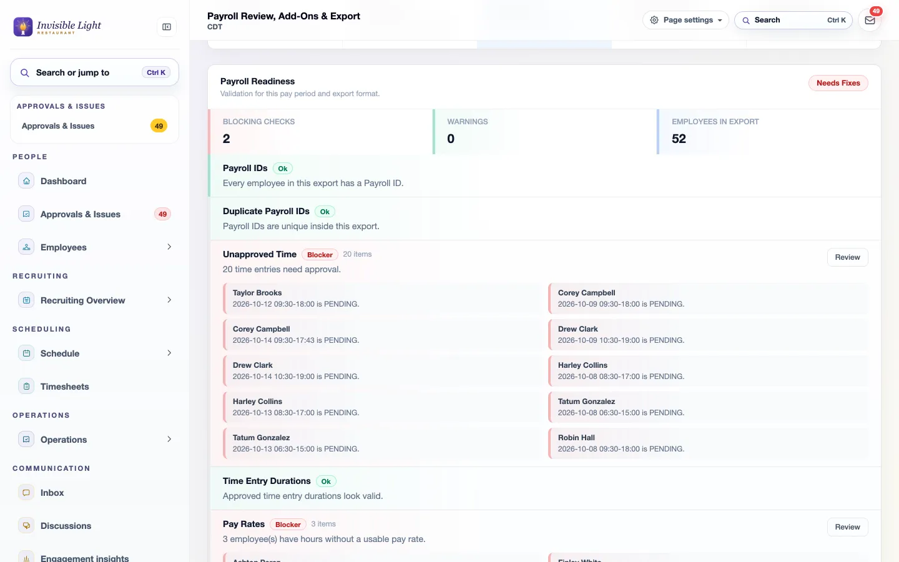Click the Employees people icon
The image size is (899, 562).
click(26, 247)
